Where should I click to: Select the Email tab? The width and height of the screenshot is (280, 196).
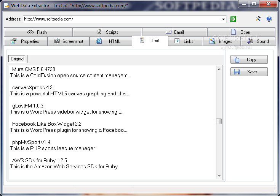click(174, 32)
